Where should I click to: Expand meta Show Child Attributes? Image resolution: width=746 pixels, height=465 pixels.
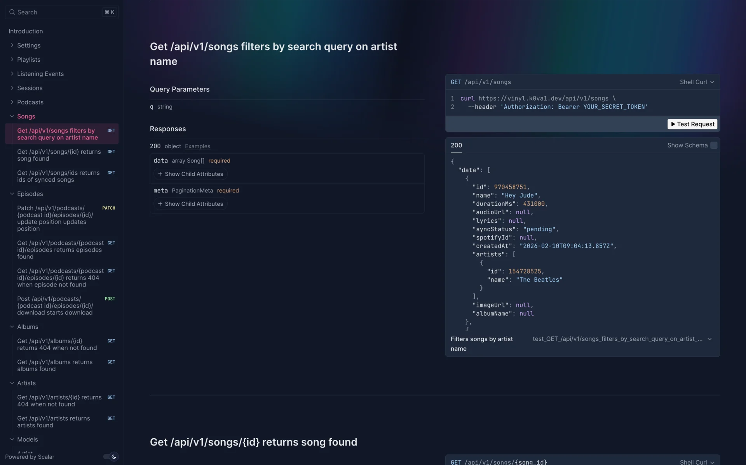[x=190, y=204]
